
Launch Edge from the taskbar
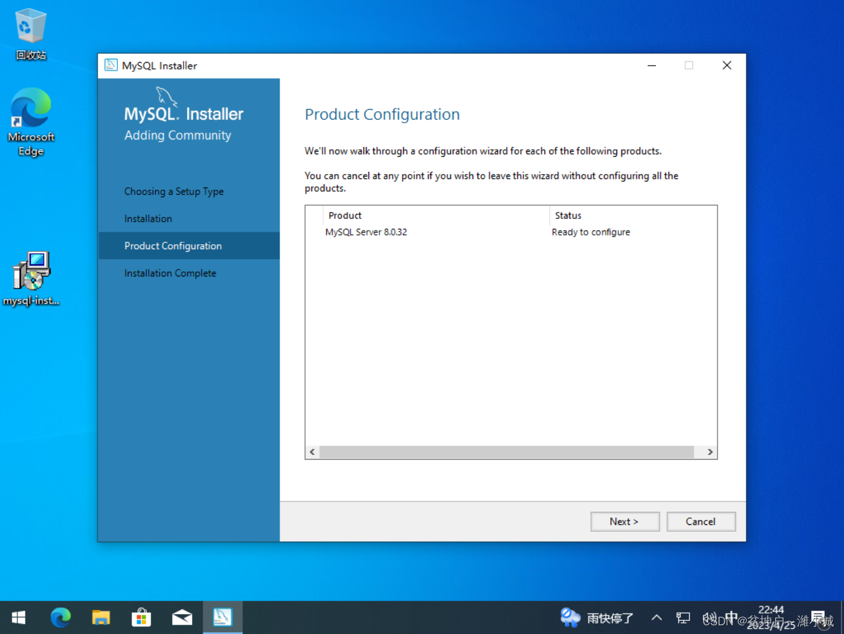click(60, 617)
